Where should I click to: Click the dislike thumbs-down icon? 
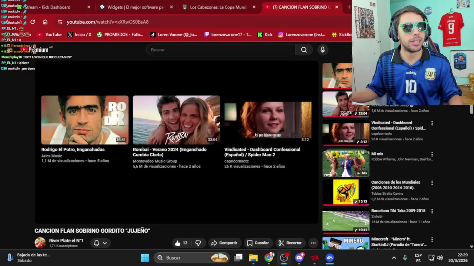[x=198, y=243]
